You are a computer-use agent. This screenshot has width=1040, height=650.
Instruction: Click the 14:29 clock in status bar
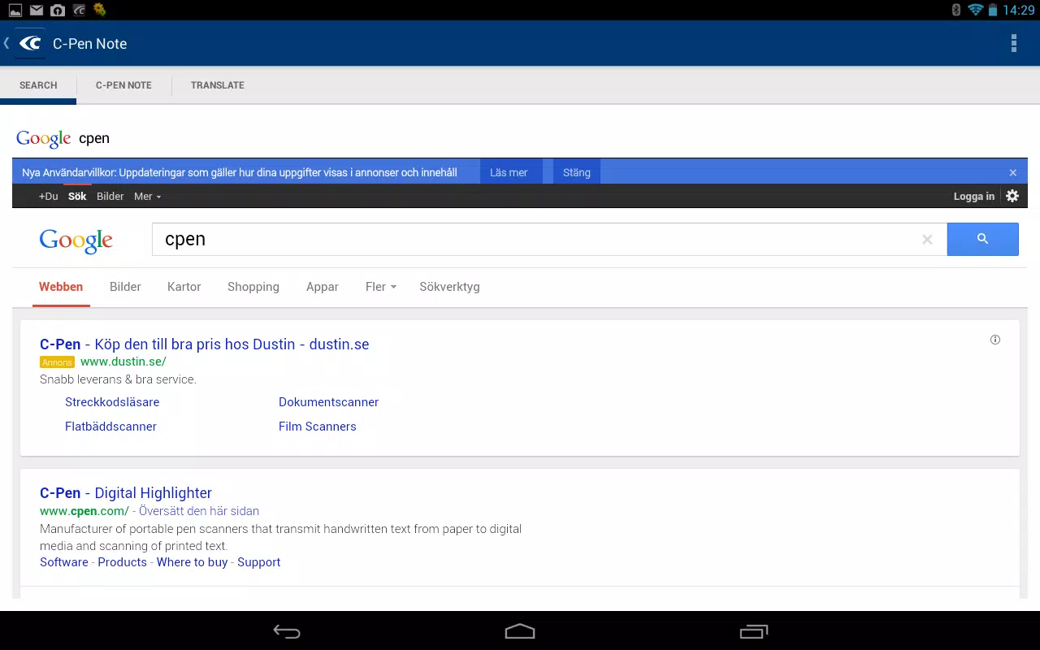click(1018, 10)
